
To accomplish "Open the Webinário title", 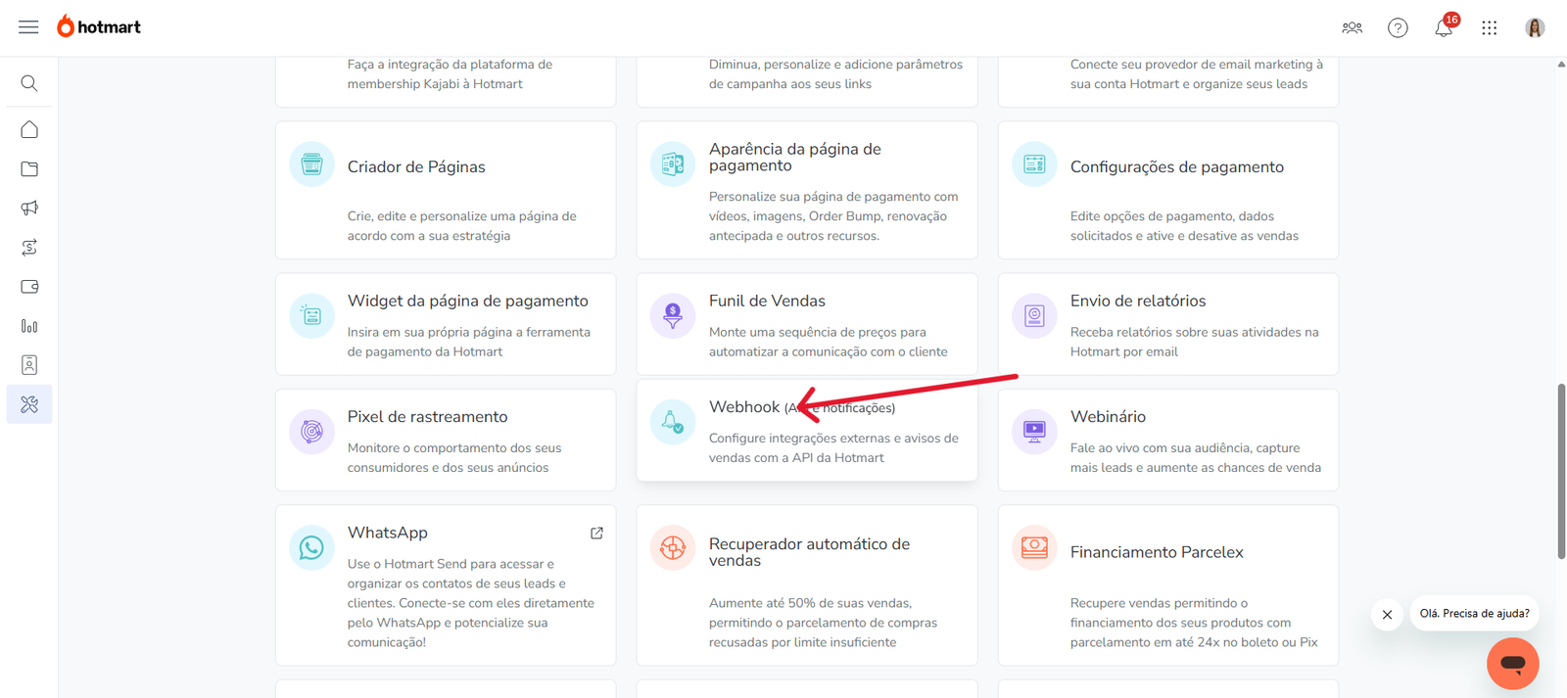I will tap(1108, 417).
